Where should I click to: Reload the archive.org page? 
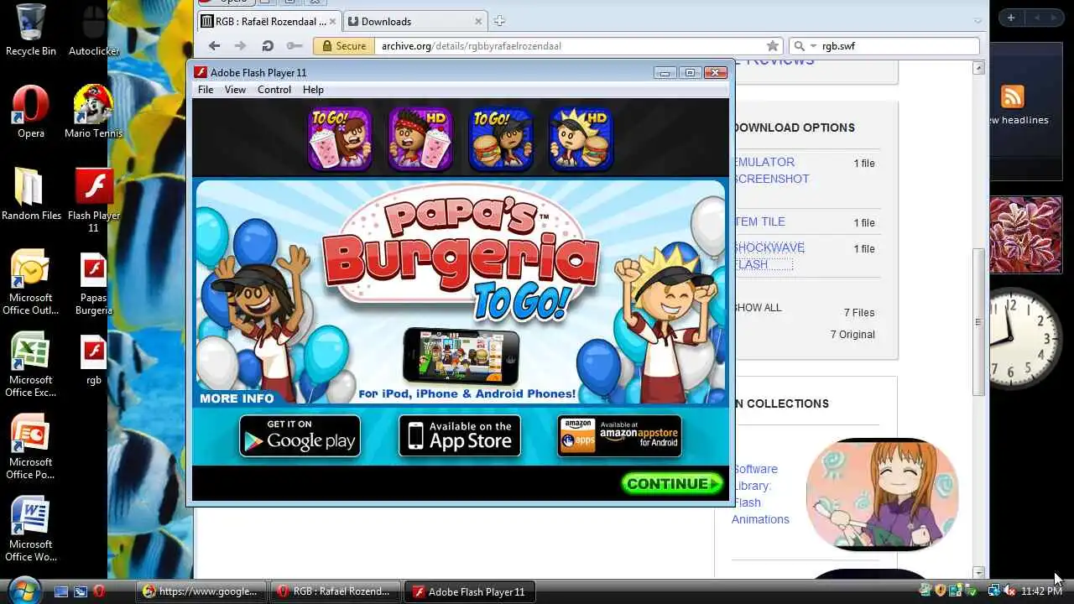coord(268,46)
